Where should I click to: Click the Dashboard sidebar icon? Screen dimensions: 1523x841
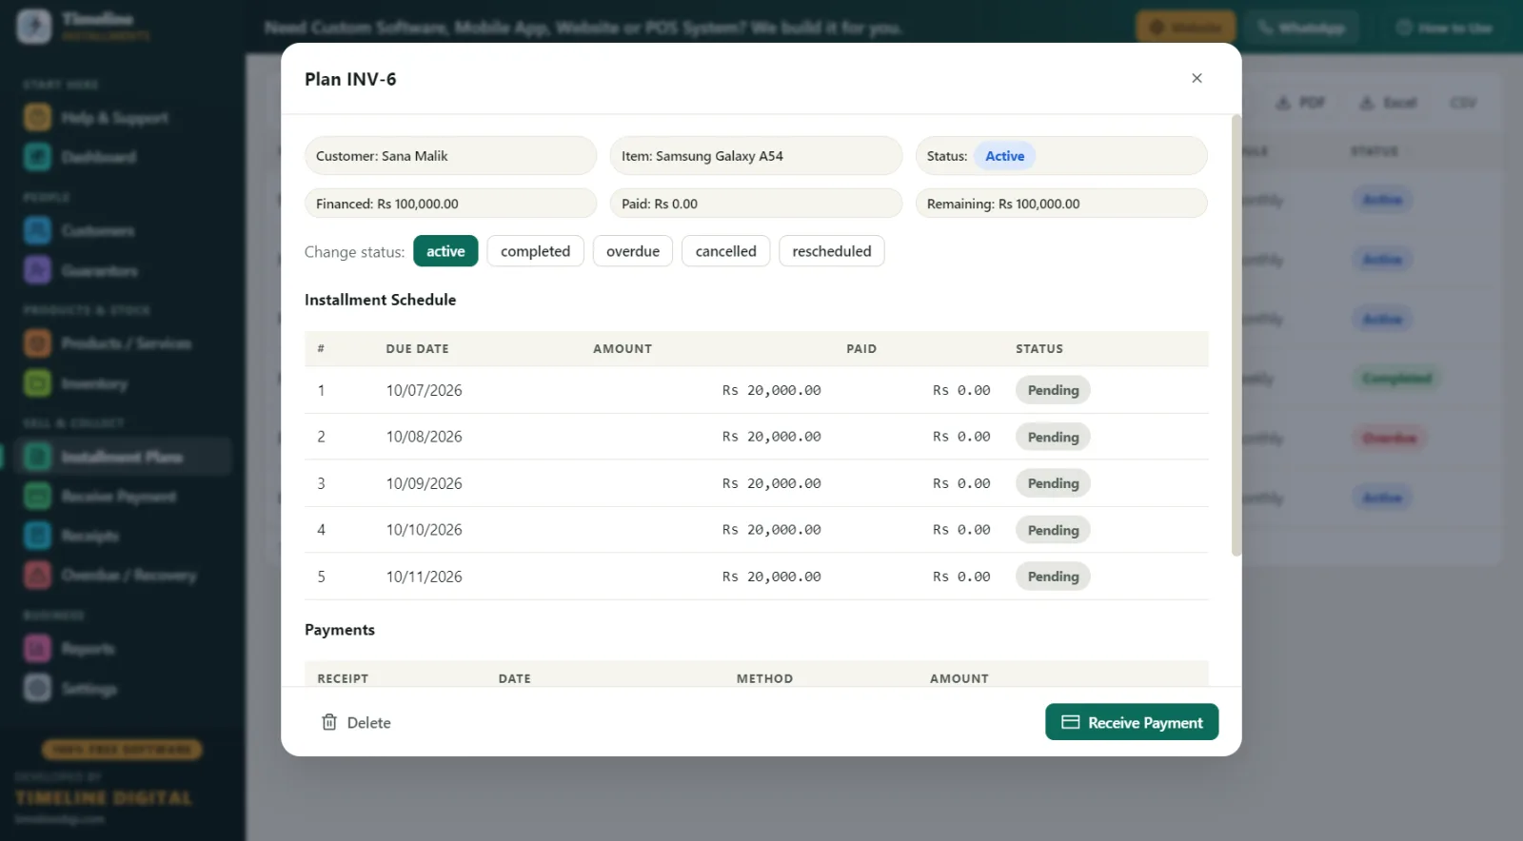pos(37,157)
